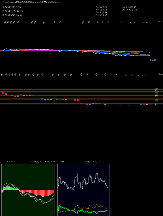Screen dimensions: 163x216
Task: Click the blue DOW ST legend swatch
Action: coord(4,7)
